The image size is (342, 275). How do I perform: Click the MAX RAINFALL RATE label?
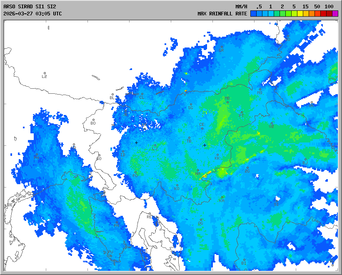click(x=222, y=14)
